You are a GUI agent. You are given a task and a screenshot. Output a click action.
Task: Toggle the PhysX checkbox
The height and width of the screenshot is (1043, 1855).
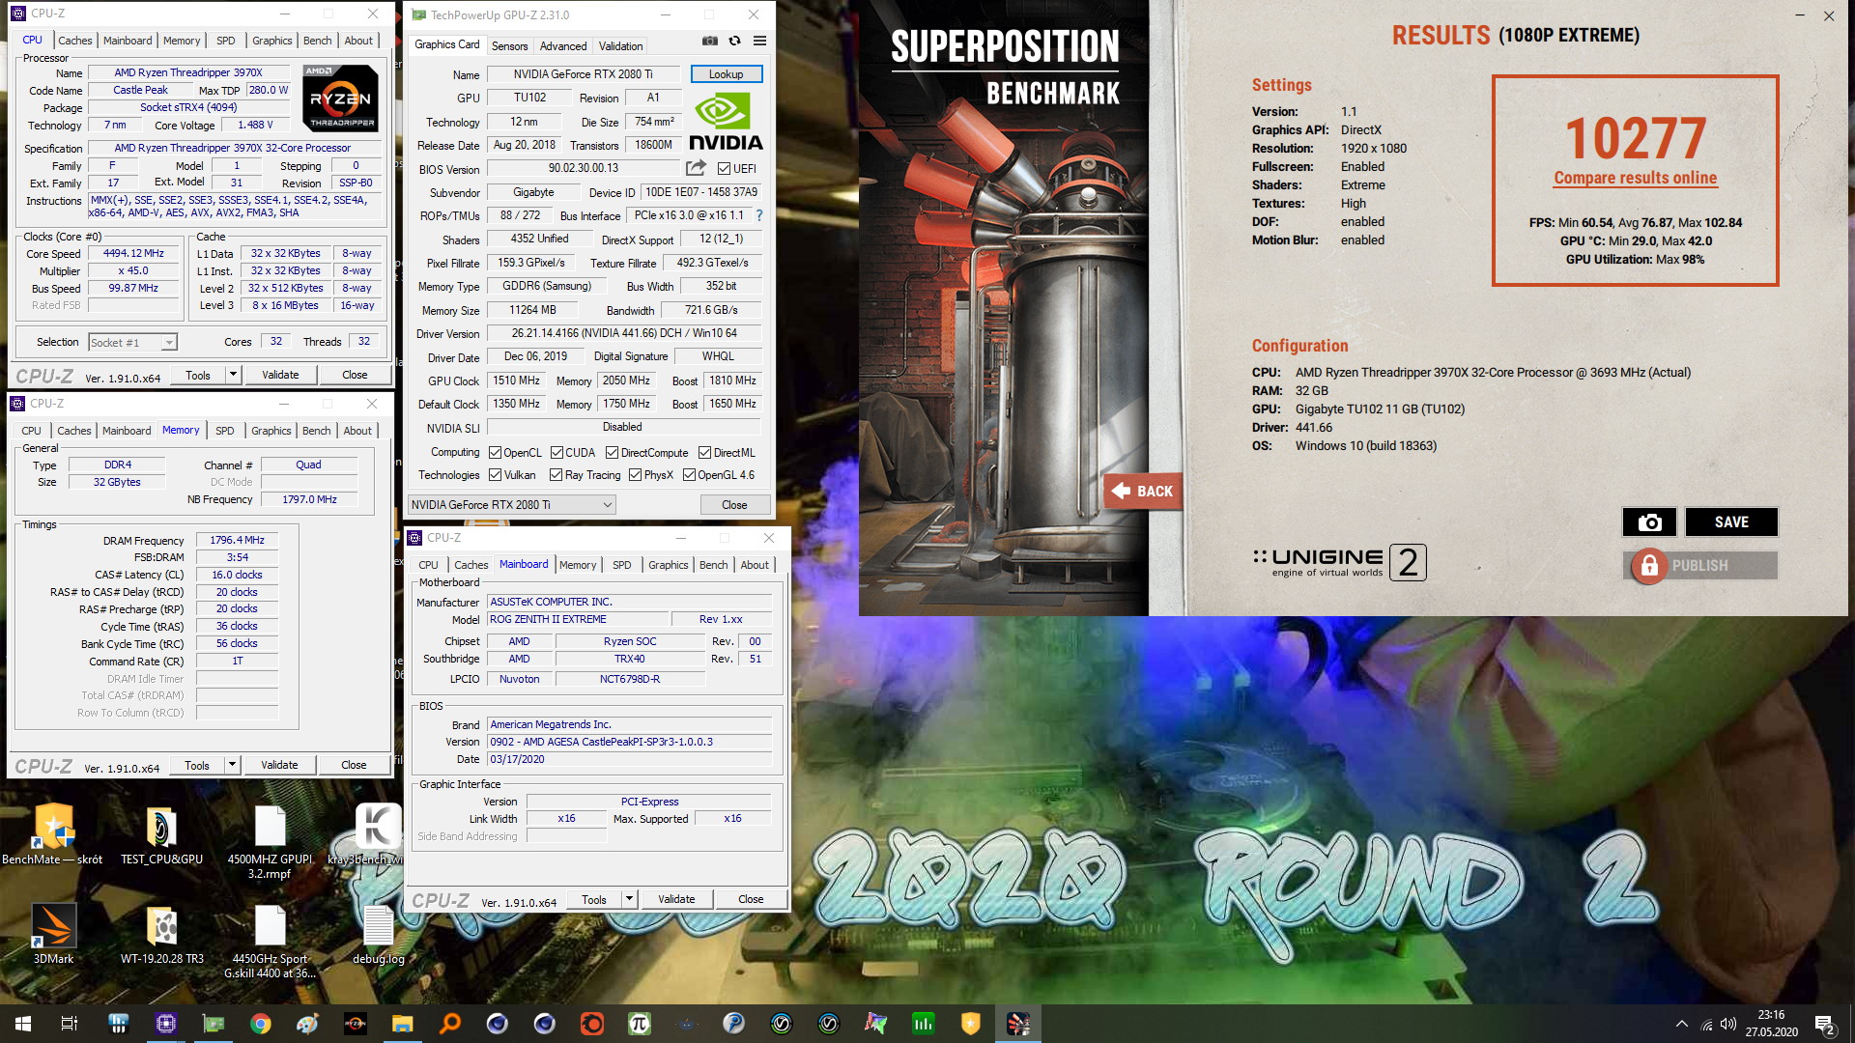(x=635, y=475)
